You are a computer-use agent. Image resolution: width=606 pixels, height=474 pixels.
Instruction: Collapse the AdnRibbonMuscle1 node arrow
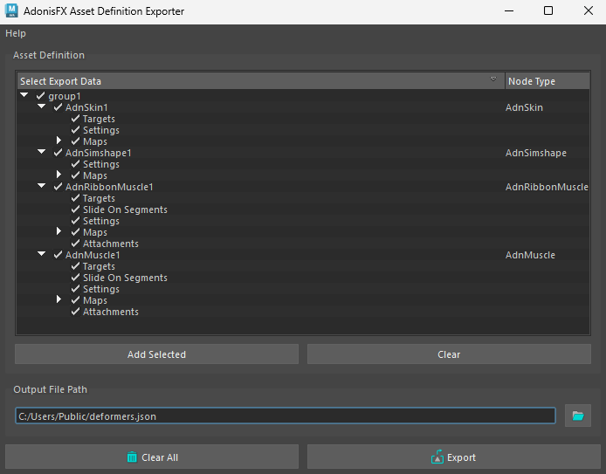(41, 186)
